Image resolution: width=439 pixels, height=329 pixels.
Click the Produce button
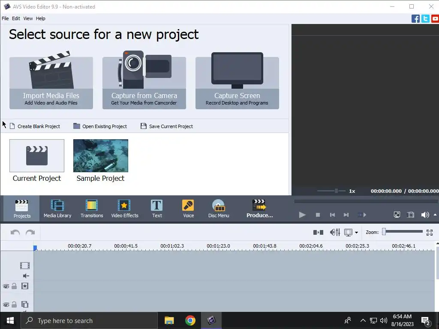(259, 209)
